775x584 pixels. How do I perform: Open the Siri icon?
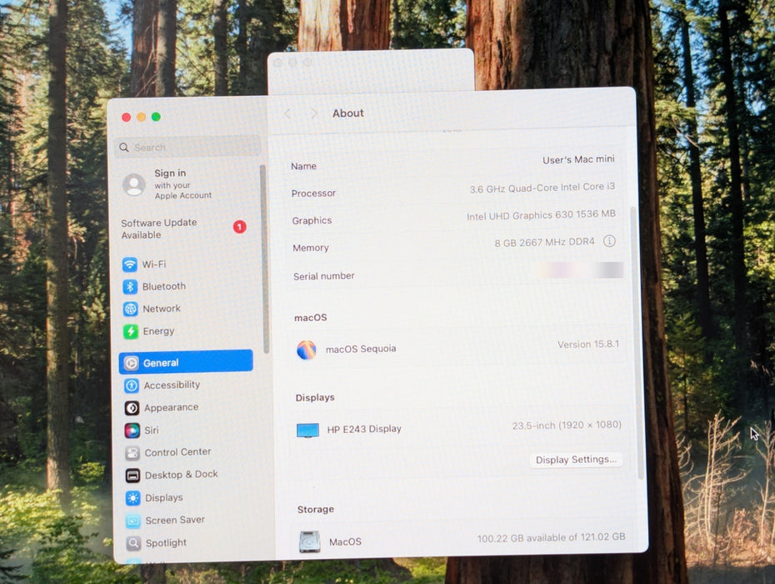pyautogui.click(x=132, y=430)
